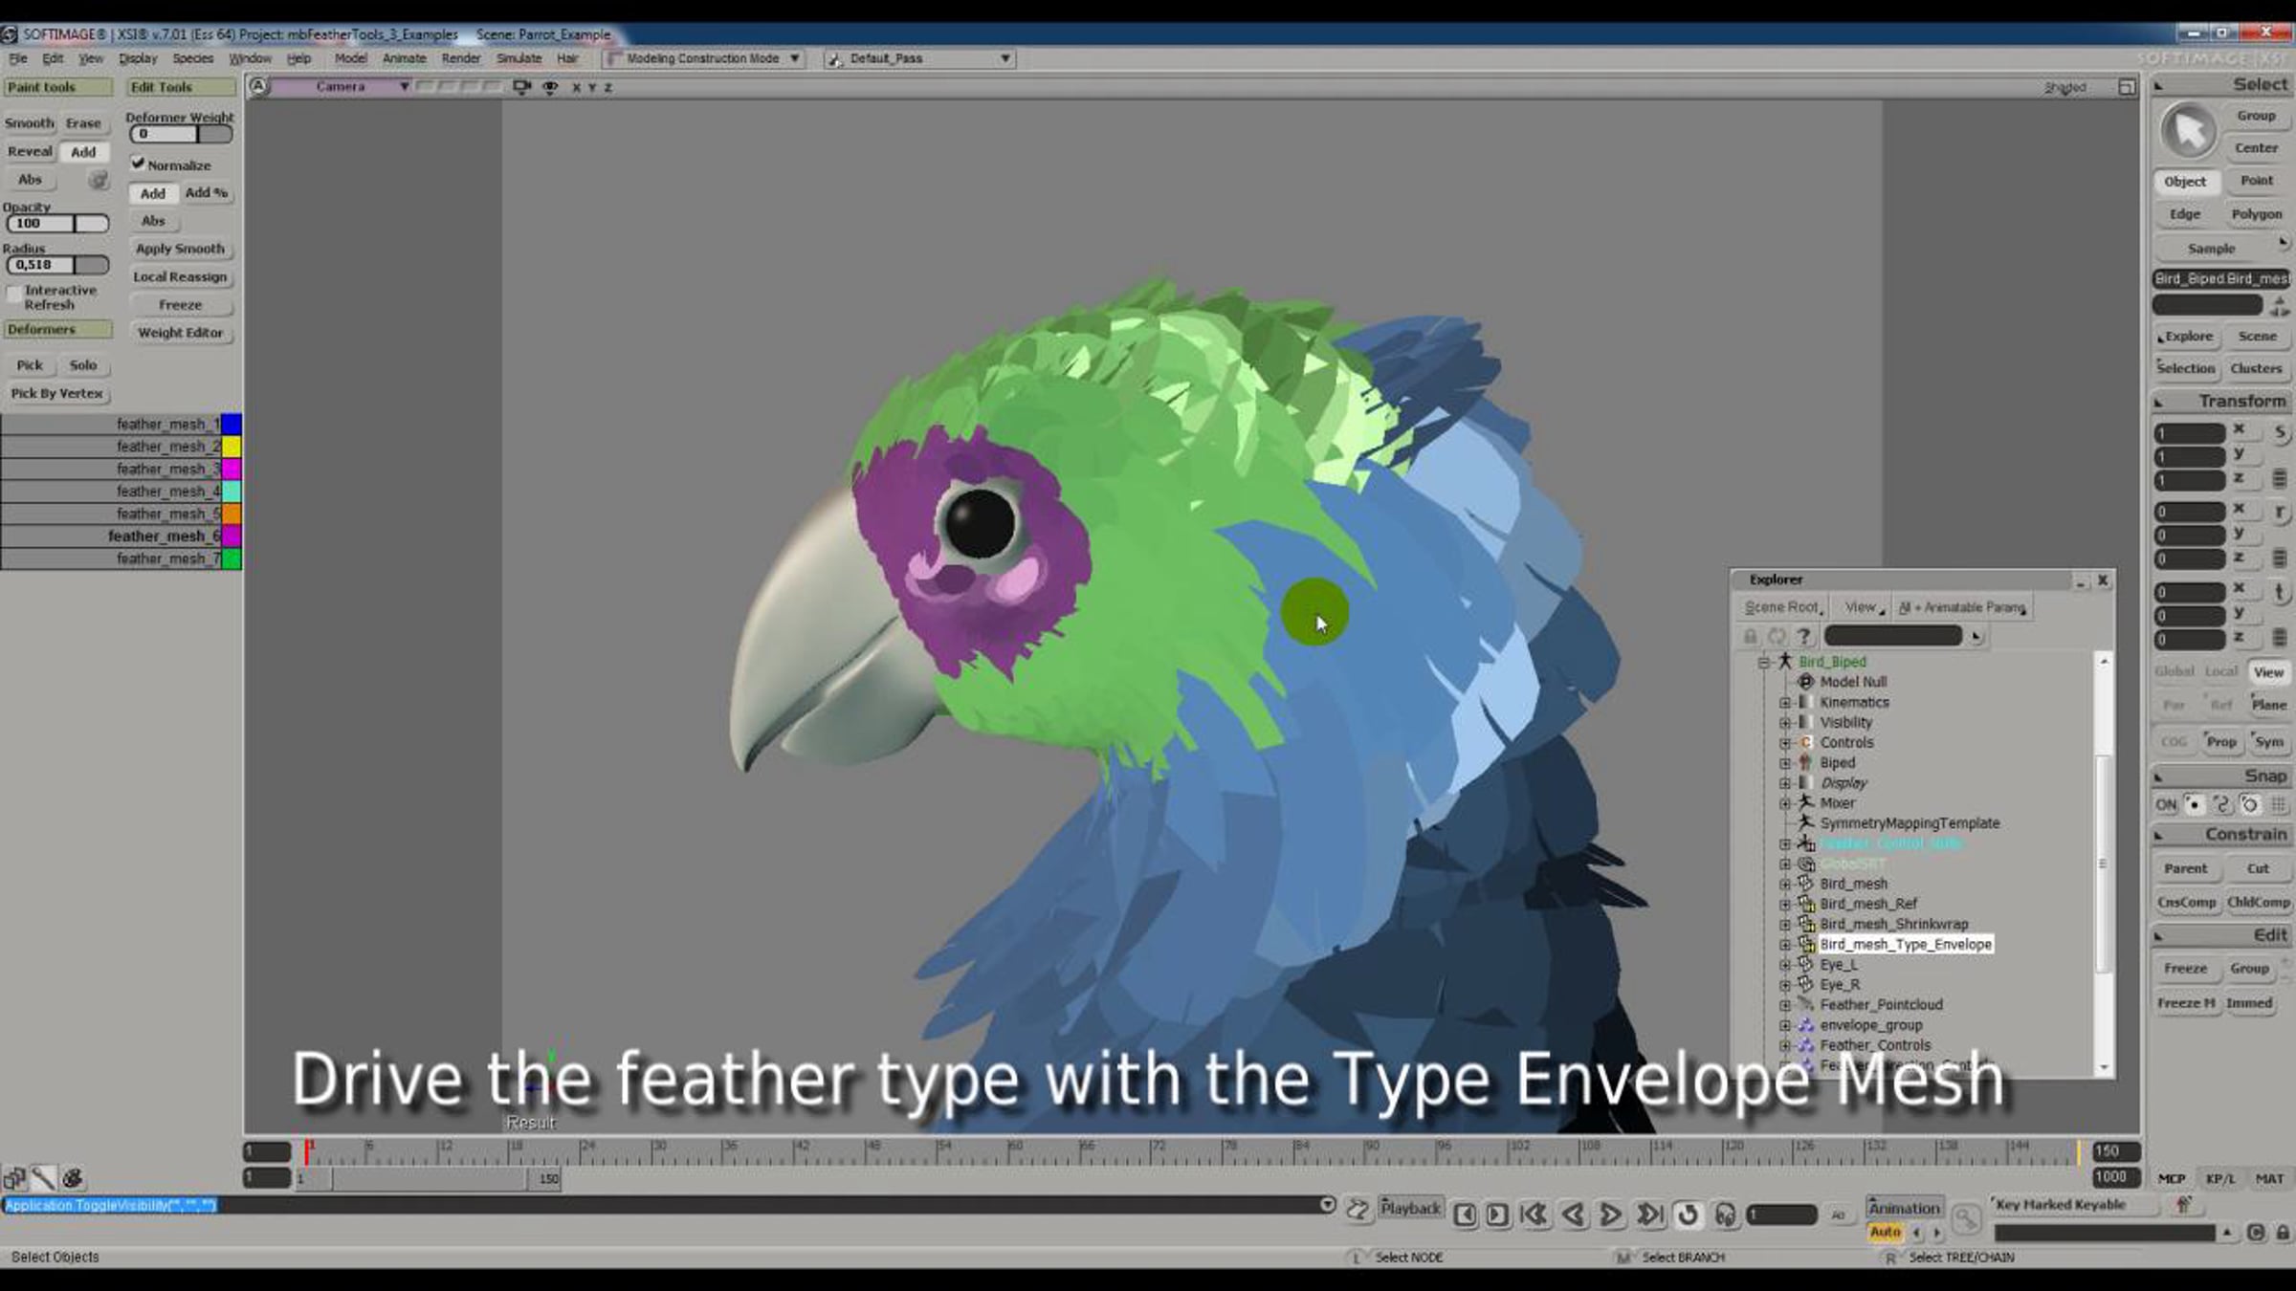The height and width of the screenshot is (1291, 2296).
Task: Click the camera icon in viewport header
Action: 521,87
